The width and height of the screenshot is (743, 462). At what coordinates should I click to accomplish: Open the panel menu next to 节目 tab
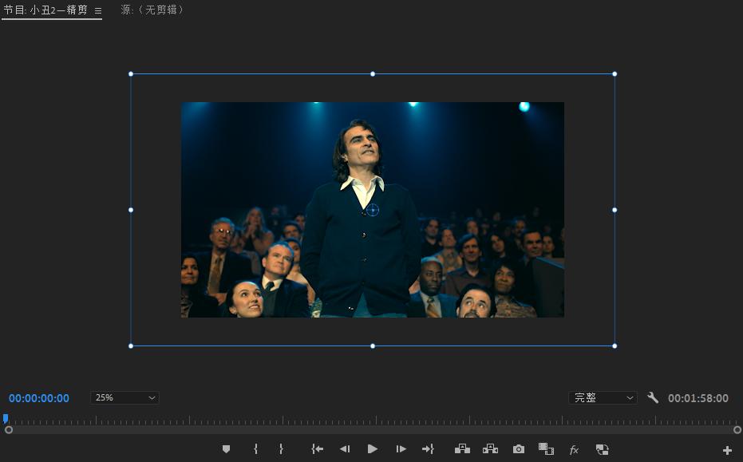click(x=97, y=11)
